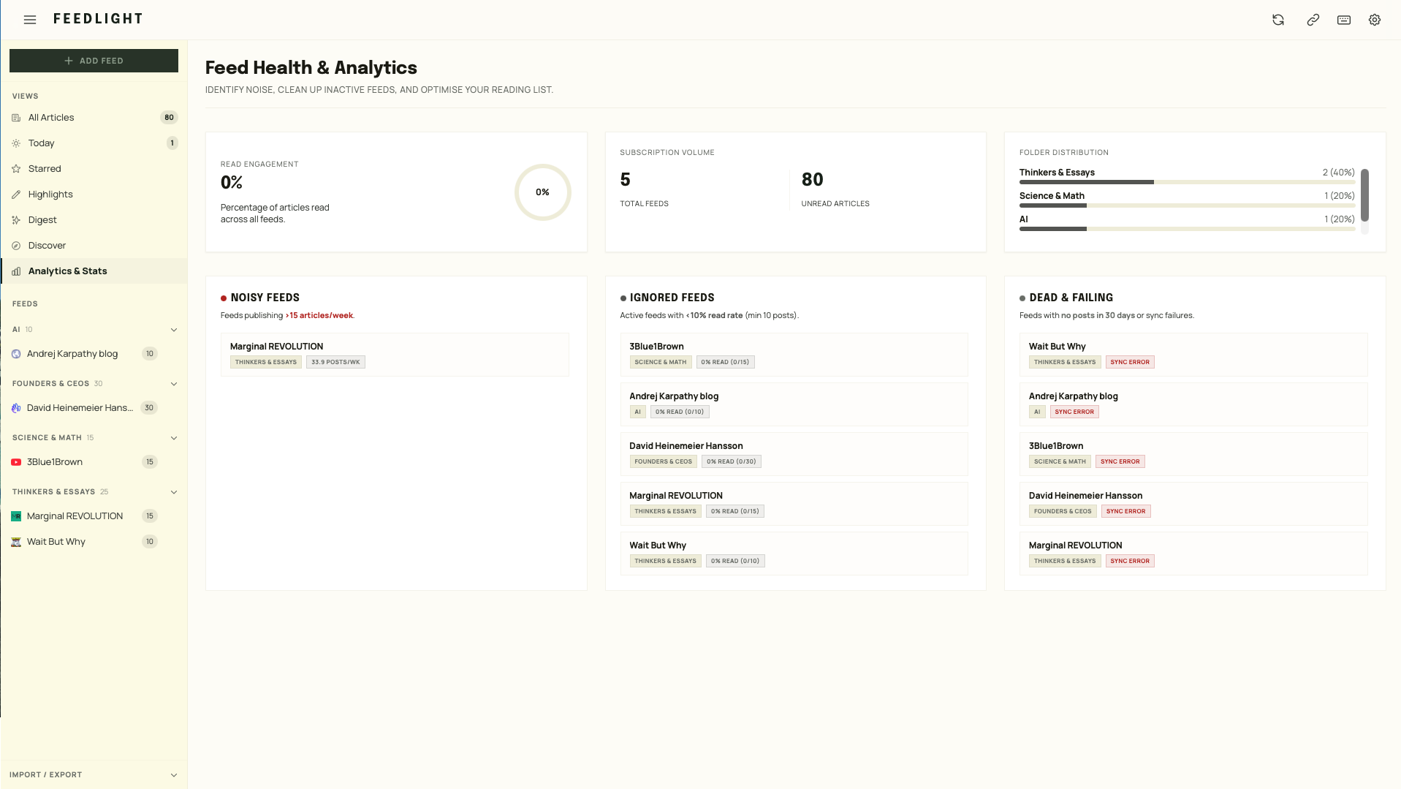The image size is (1401, 789).
Task: Collapse Thinkers & Essays folder chevron
Action: tap(174, 492)
